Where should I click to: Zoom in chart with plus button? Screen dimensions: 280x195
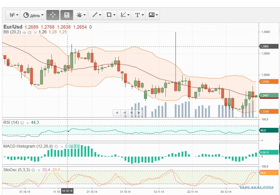coord(132,113)
